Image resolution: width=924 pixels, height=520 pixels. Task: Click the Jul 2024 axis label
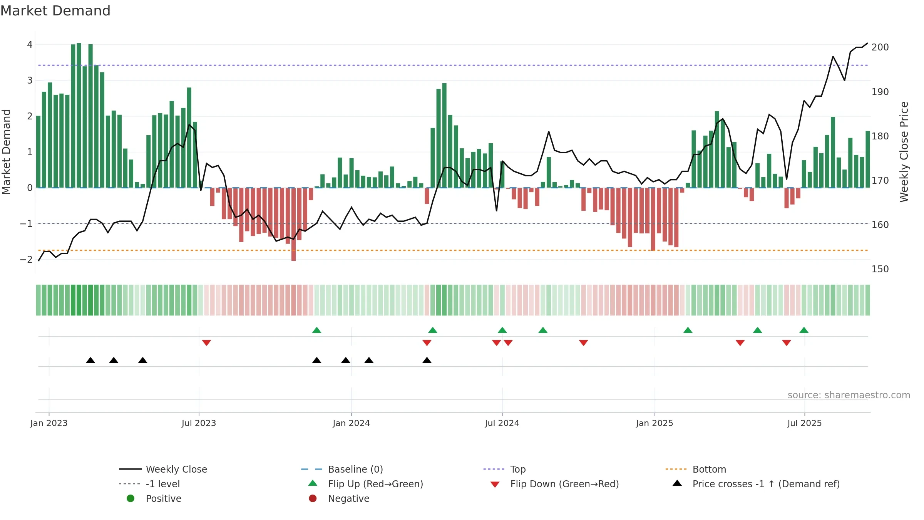502,423
